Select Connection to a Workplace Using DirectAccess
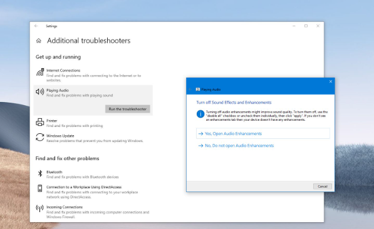This screenshot has width=374, height=229. [93, 192]
